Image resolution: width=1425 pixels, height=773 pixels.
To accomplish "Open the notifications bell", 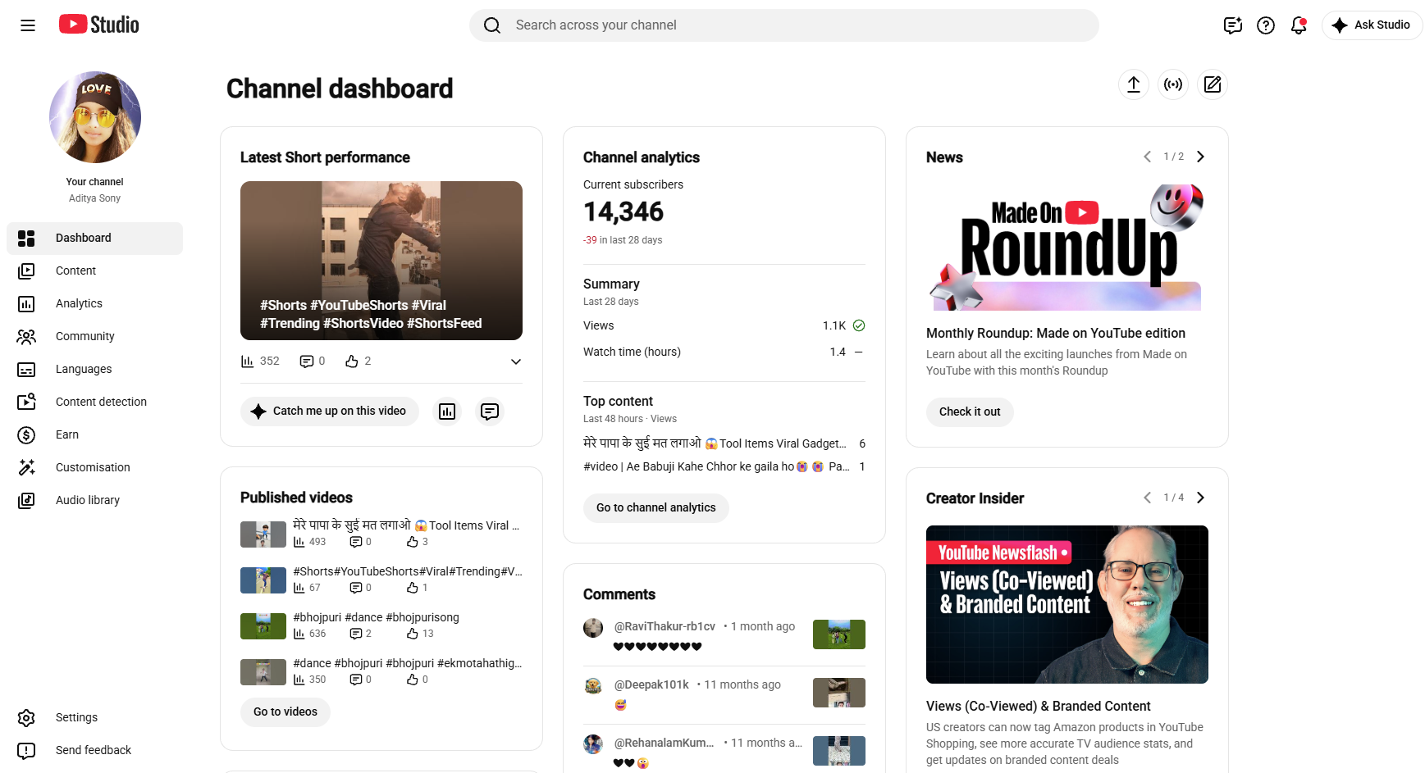I will [x=1299, y=25].
